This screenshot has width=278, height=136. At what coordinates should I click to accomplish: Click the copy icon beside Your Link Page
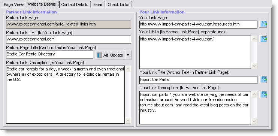pos(263,24)
